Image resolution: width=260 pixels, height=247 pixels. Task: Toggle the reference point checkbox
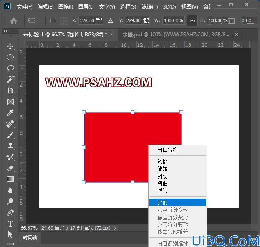pos(53,21)
